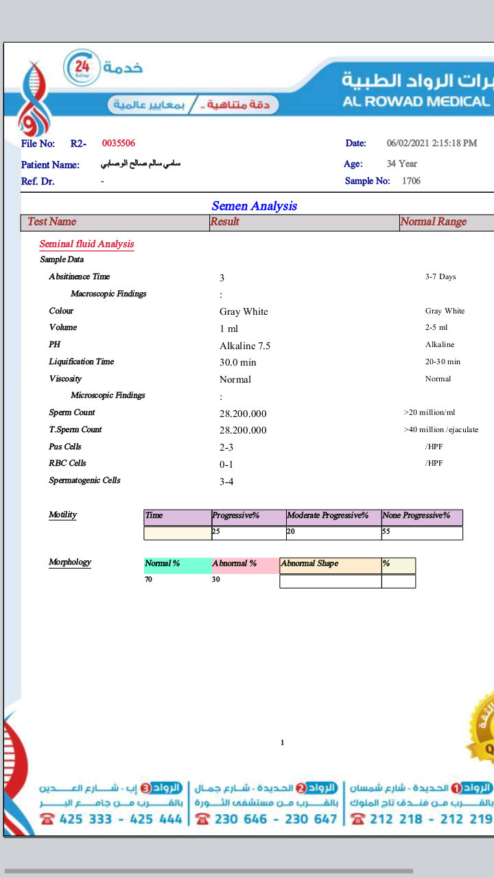The height and width of the screenshot is (878, 494).
Task: Select the None Progressive value 55
Action: pos(386,532)
